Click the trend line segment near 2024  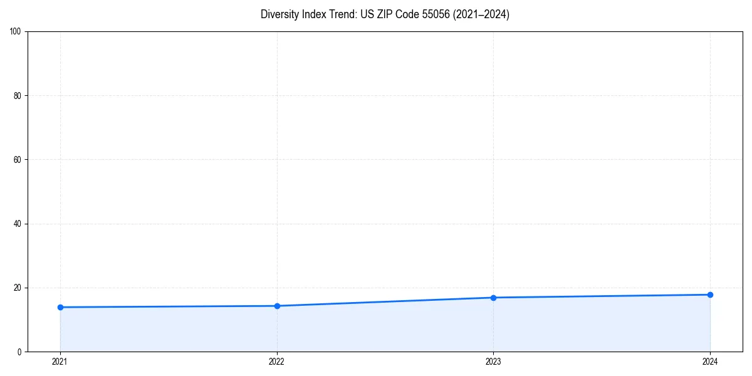677,295
